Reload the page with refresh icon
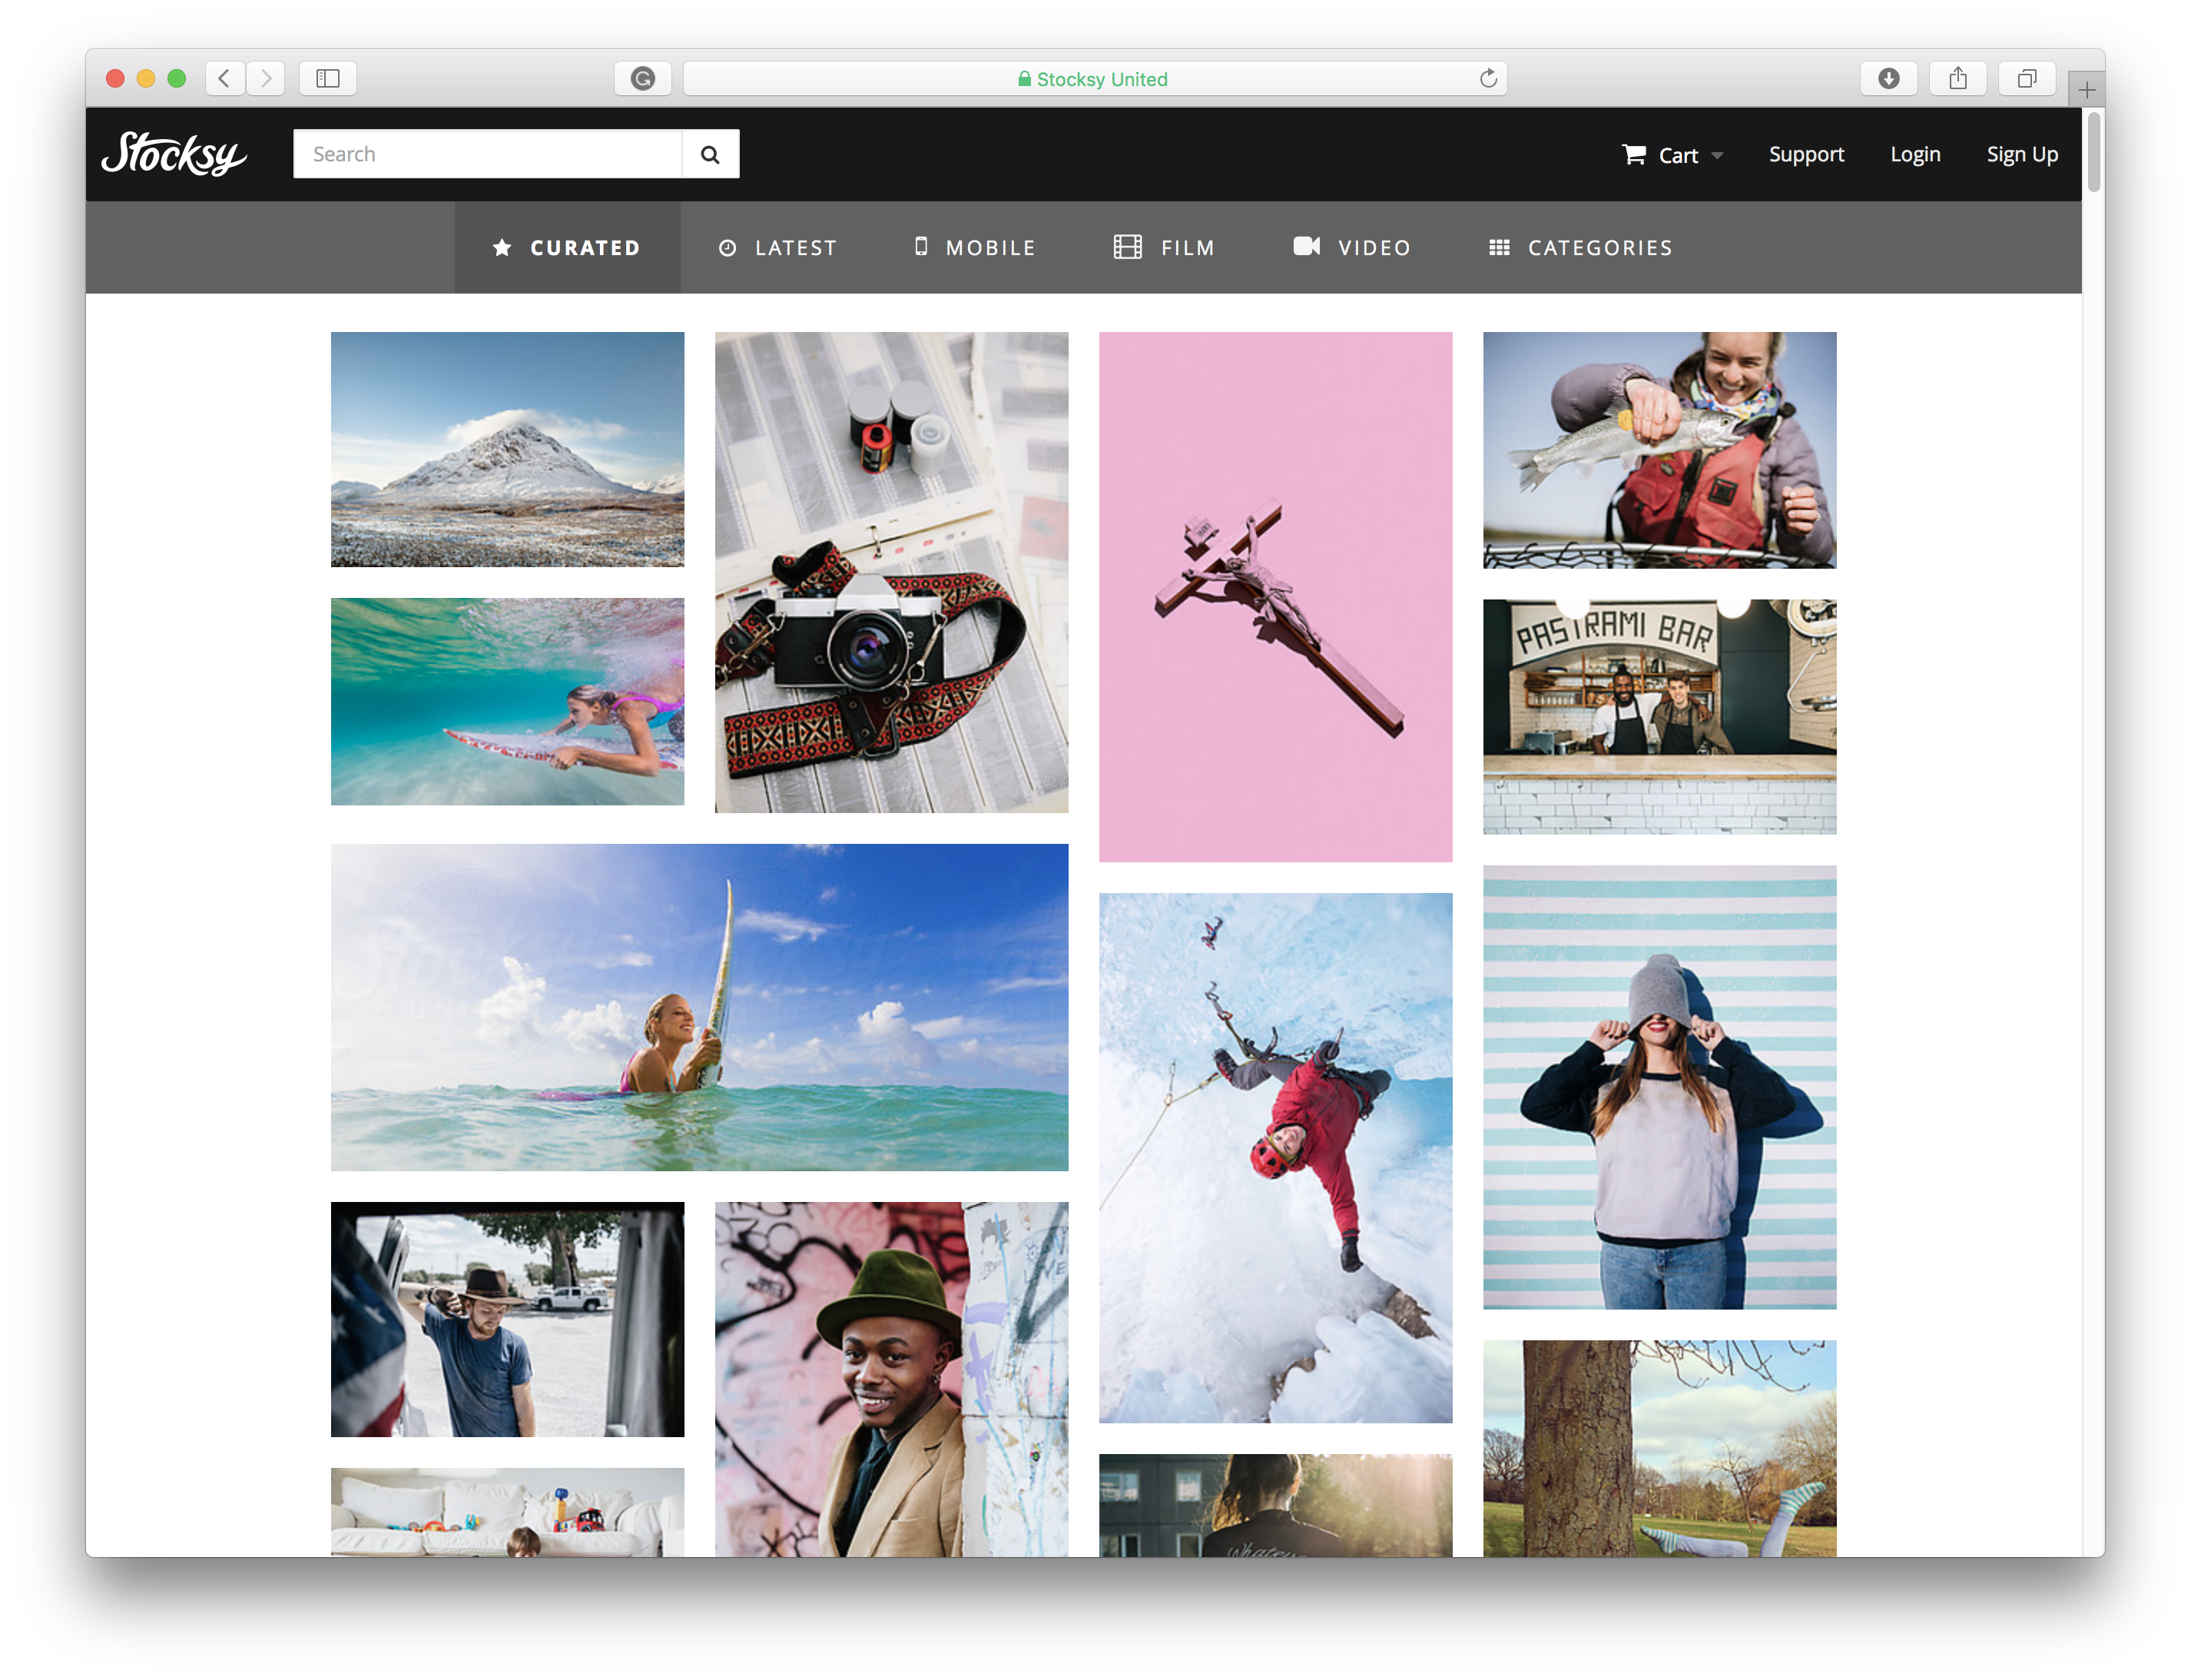 (x=1488, y=78)
